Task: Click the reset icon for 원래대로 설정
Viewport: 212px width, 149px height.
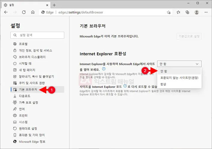Action: (15, 128)
